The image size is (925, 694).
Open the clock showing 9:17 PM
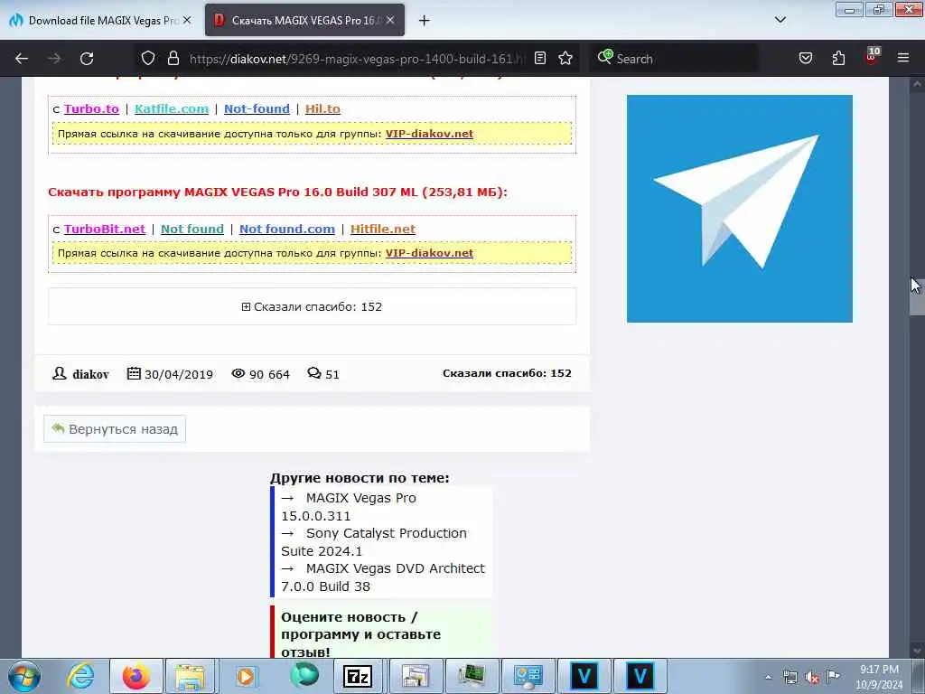879,676
